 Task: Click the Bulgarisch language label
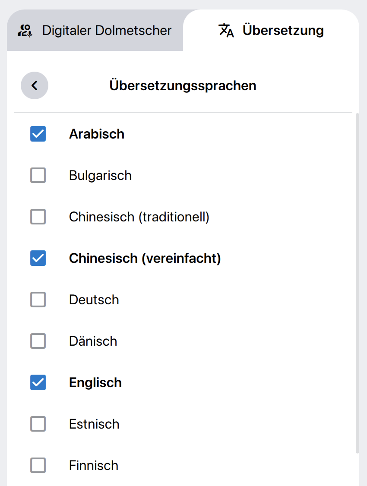pyautogui.click(x=100, y=175)
